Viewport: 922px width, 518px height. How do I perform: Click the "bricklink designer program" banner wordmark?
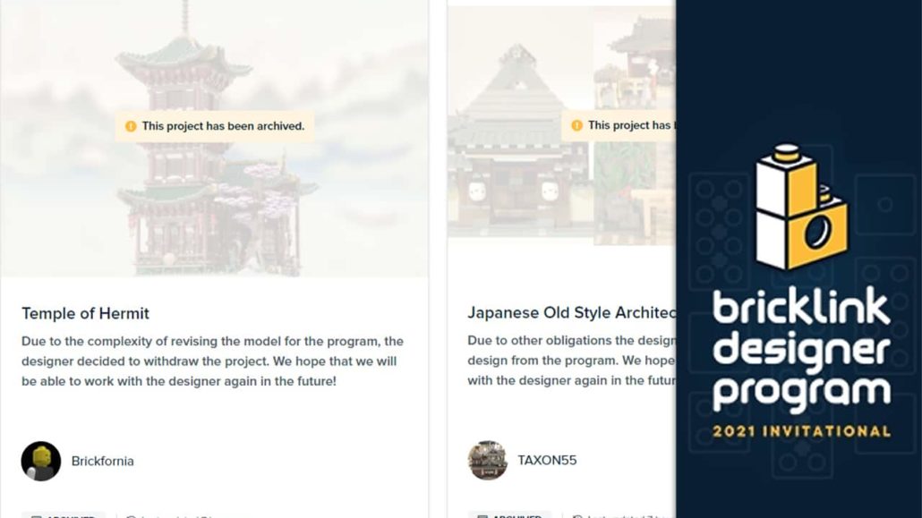pyautogui.click(x=801, y=351)
